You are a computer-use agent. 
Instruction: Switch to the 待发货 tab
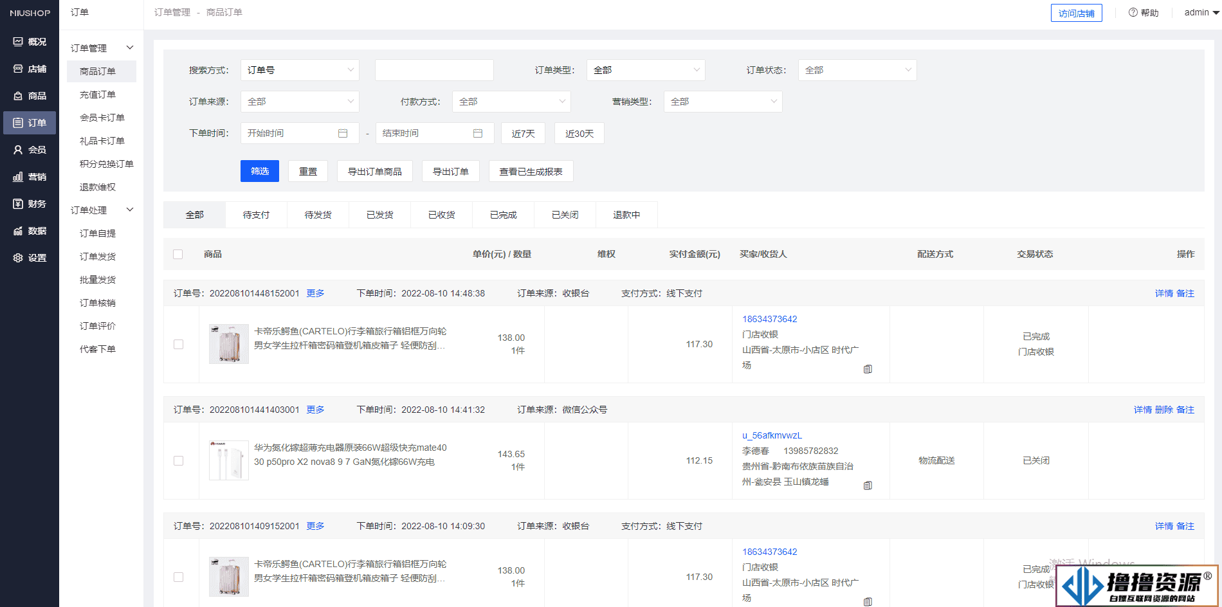coord(318,215)
